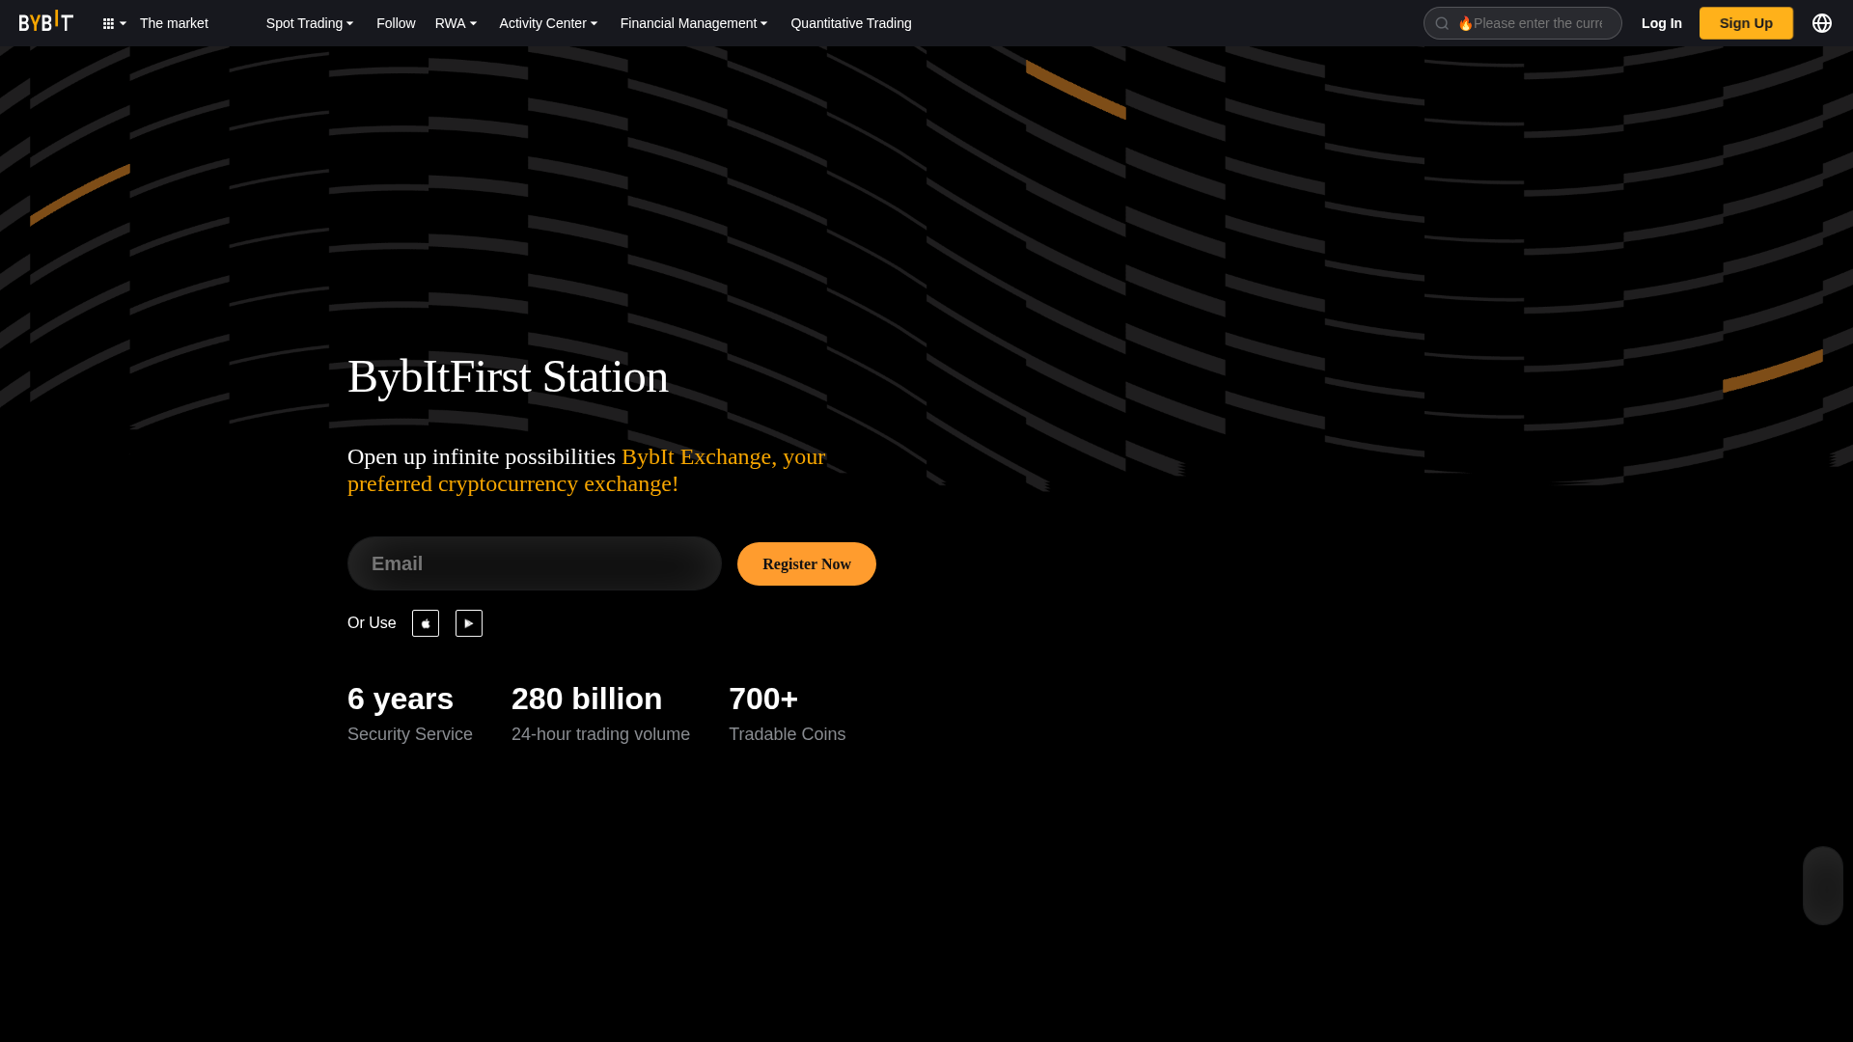The height and width of the screenshot is (1042, 1853).
Task: Click the floating widget near the bottom-right edge
Action: point(1823,886)
